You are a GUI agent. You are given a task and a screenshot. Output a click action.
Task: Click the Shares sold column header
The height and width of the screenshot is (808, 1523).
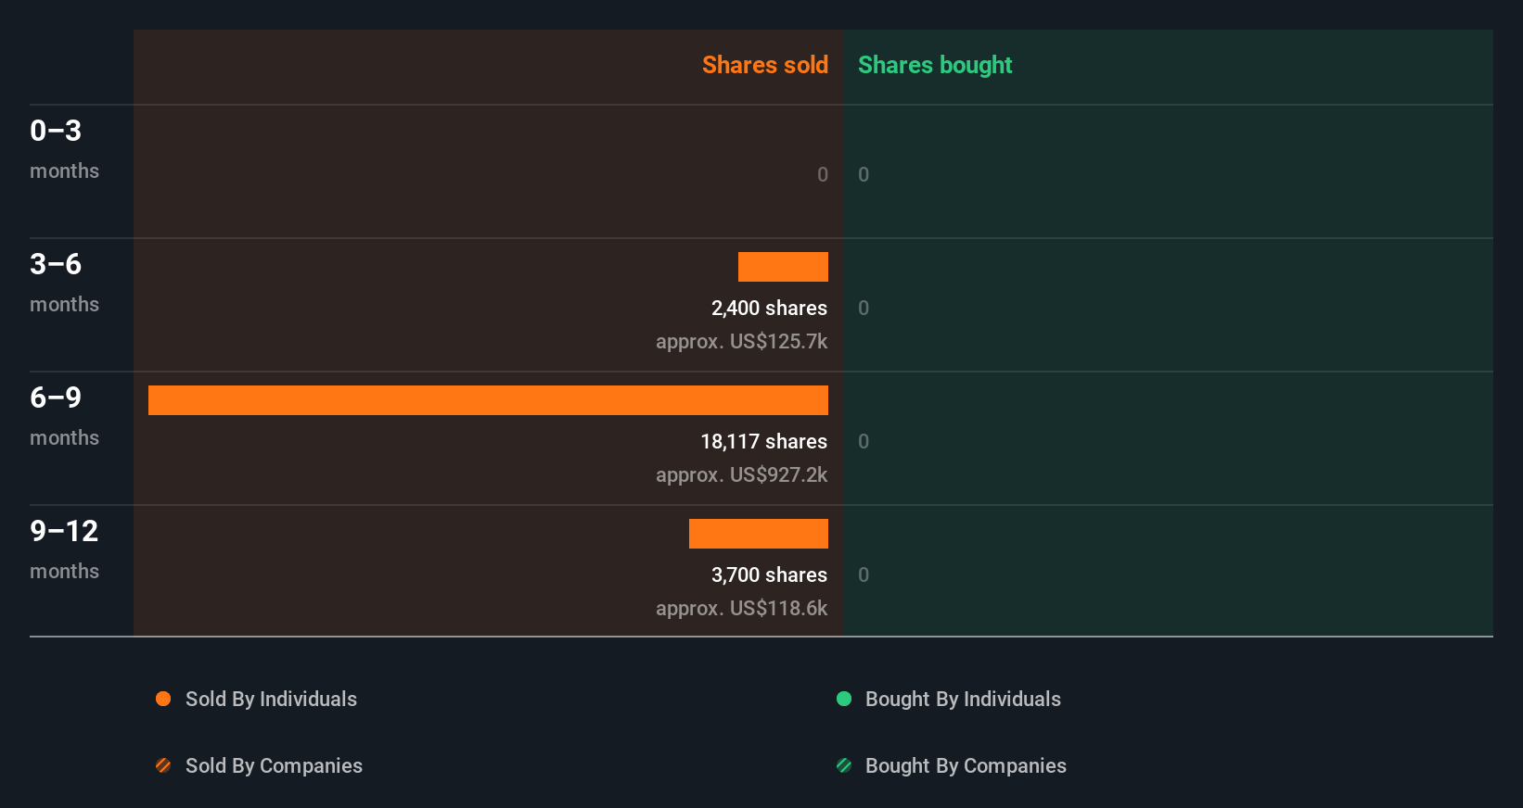click(765, 65)
